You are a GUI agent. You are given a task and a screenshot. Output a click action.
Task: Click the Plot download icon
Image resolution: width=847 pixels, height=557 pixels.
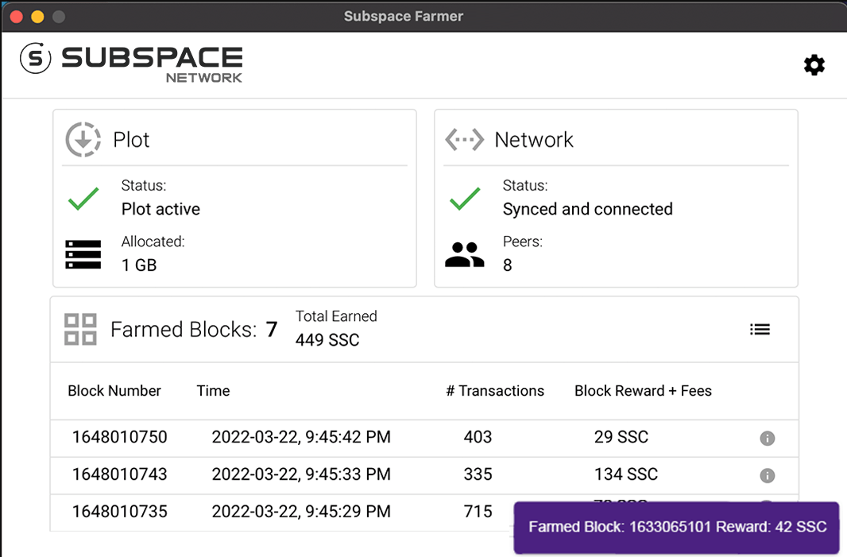click(x=83, y=140)
